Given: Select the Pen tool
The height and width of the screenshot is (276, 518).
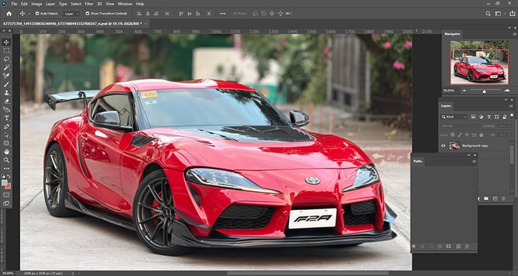Looking at the screenshot, I should [6, 127].
